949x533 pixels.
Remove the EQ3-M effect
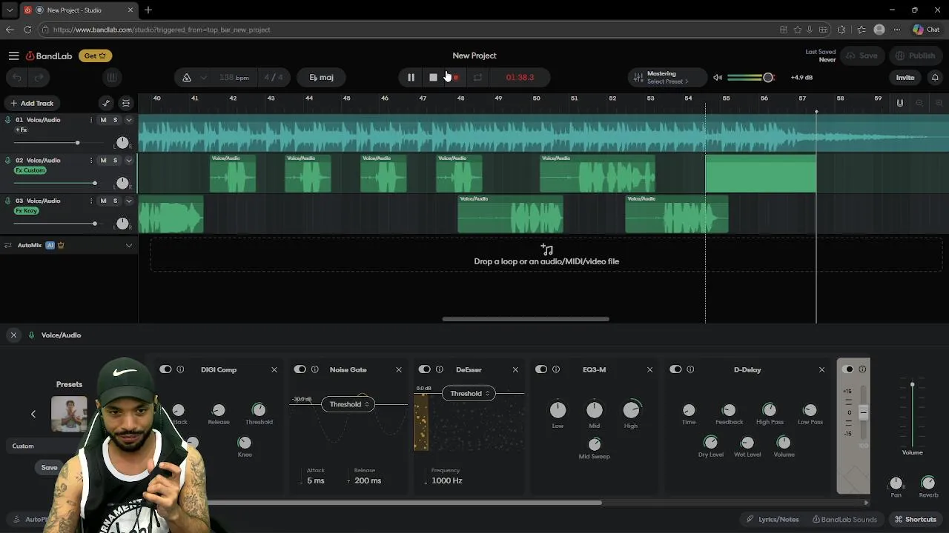pyautogui.click(x=649, y=369)
